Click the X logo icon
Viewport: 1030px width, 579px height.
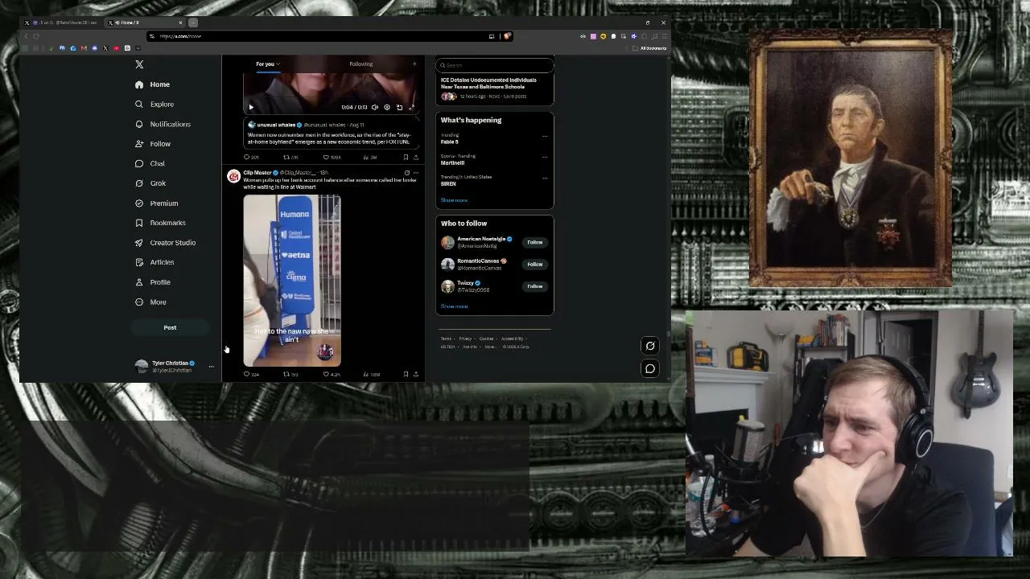139,64
